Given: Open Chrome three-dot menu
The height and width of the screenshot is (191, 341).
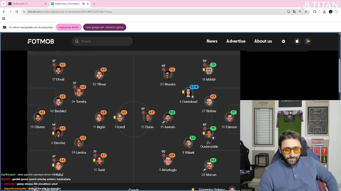Looking at the screenshot, I should pyautogui.click(x=337, y=12).
